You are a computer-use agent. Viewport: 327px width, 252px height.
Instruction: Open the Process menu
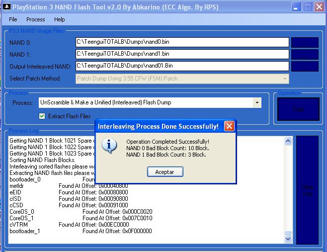pyautogui.click(x=35, y=19)
